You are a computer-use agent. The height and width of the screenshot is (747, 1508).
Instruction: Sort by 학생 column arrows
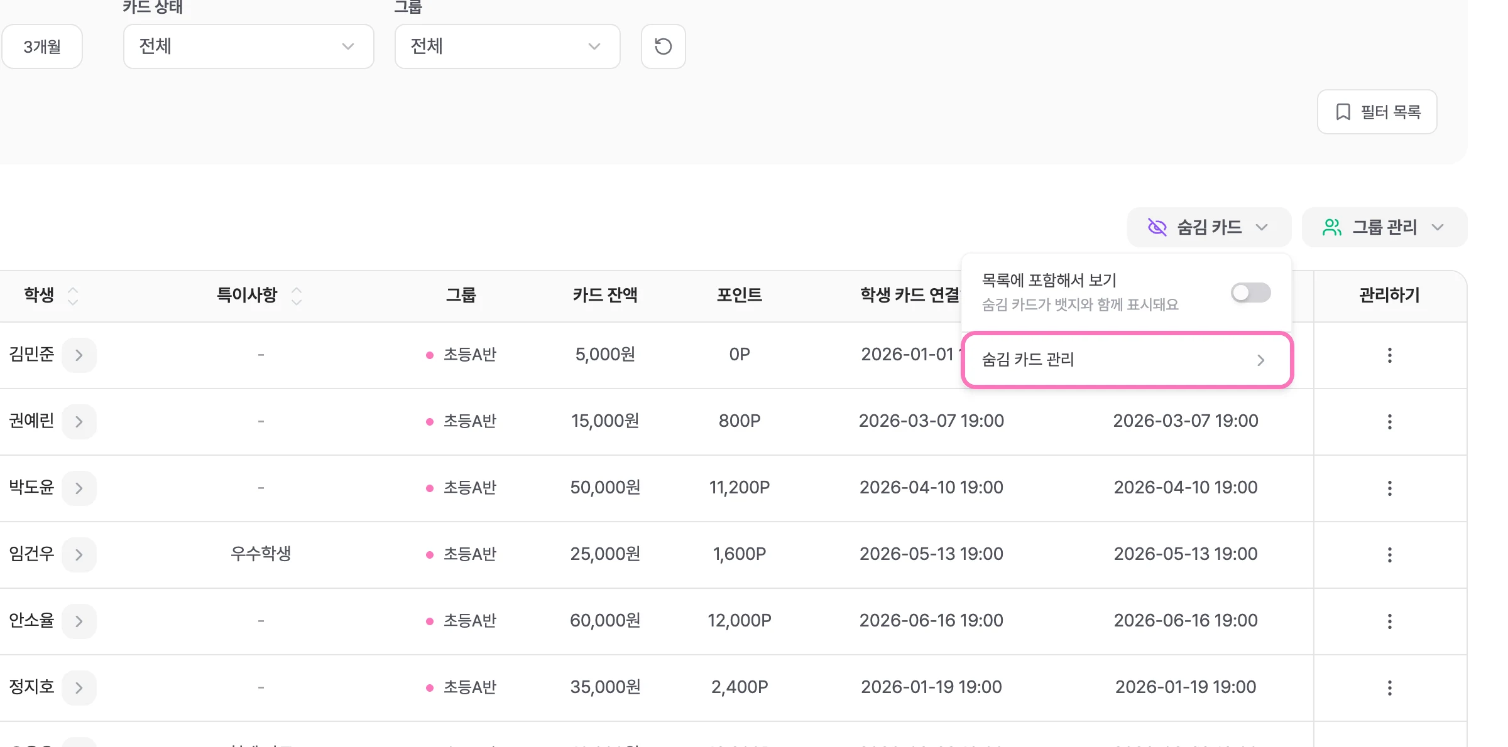73,296
